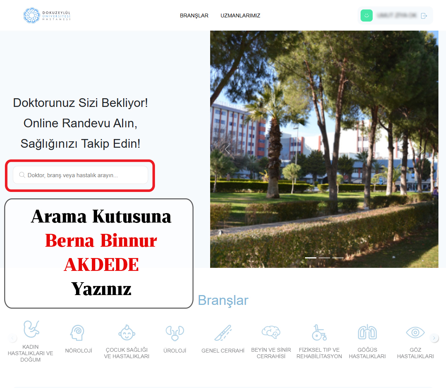This screenshot has height=388, width=446.
Task: Select the second carousel indicator dash
Action: 324,258
